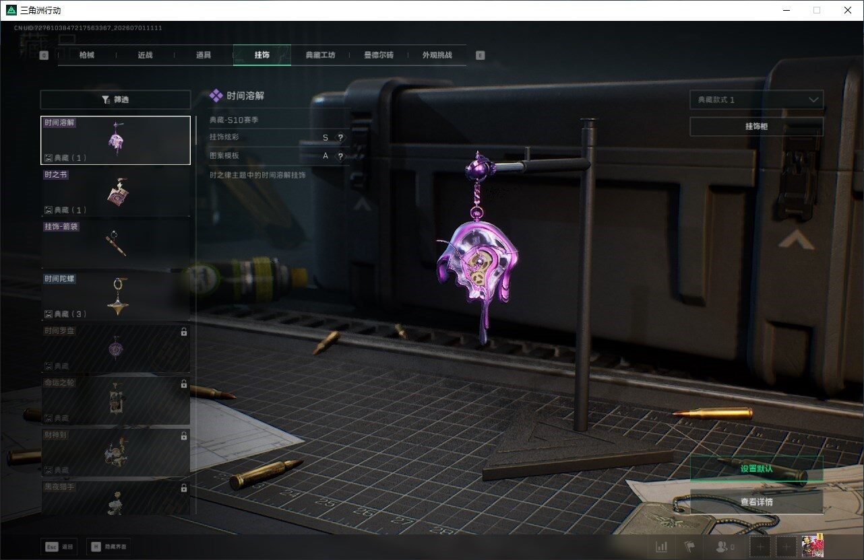Click the lock icon on 黑夜猎手

coord(184,488)
